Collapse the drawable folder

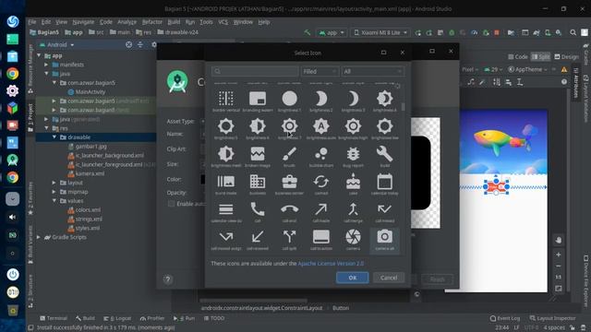click(x=54, y=137)
